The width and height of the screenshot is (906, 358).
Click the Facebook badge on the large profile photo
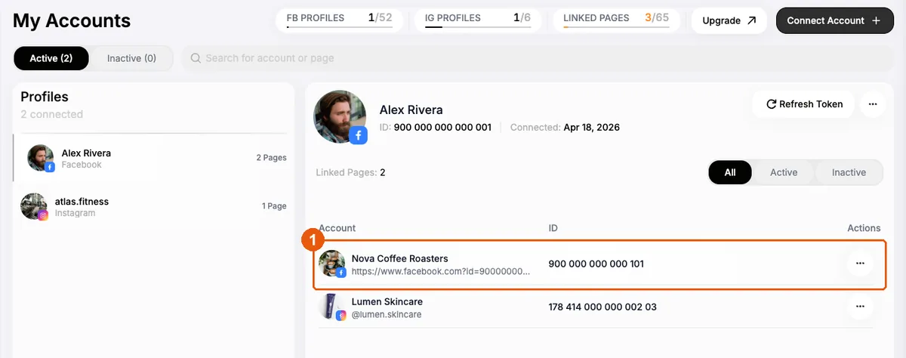pyautogui.click(x=358, y=135)
